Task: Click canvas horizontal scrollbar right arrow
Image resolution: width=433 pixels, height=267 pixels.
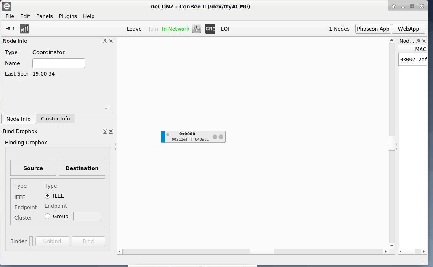Action: tap(386, 251)
